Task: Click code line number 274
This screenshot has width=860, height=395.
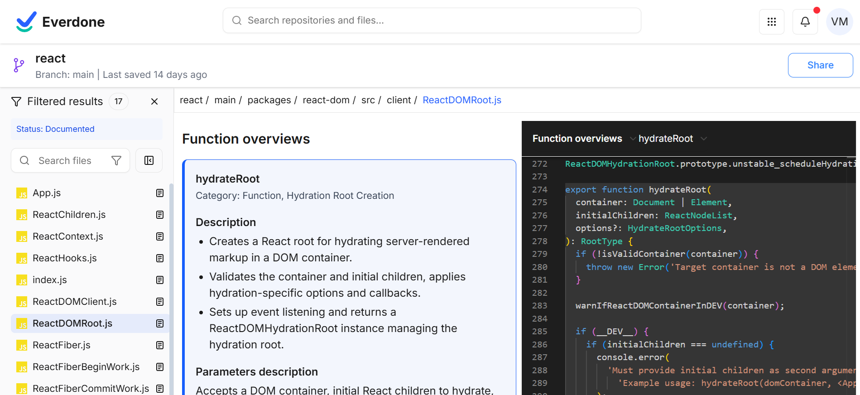Action: point(539,189)
